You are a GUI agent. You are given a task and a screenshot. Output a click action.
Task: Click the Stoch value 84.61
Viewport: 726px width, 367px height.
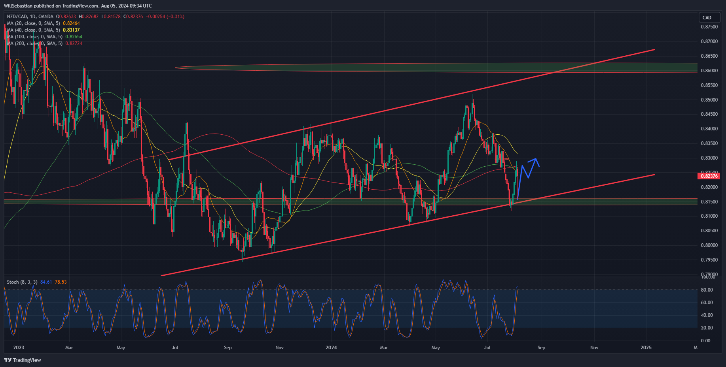pos(46,282)
